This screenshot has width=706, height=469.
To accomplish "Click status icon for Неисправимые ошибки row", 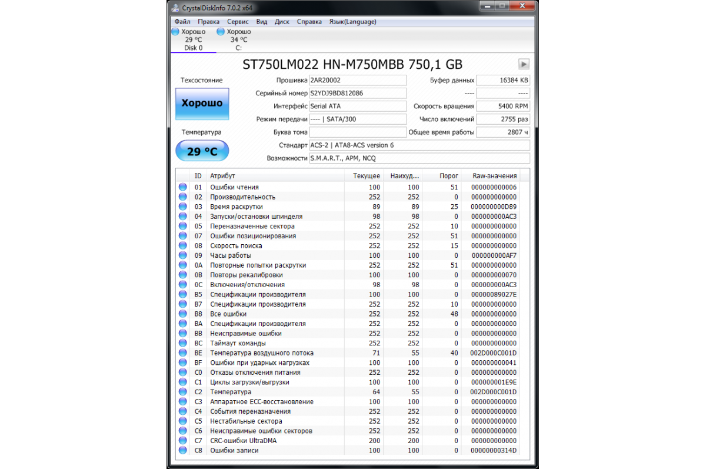I will tap(183, 333).
